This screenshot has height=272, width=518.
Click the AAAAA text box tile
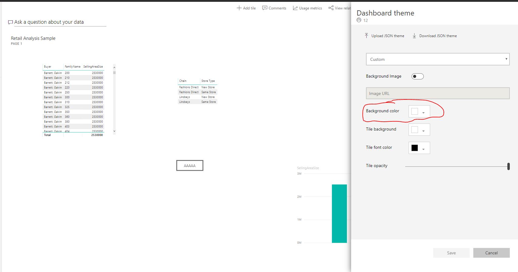190,166
